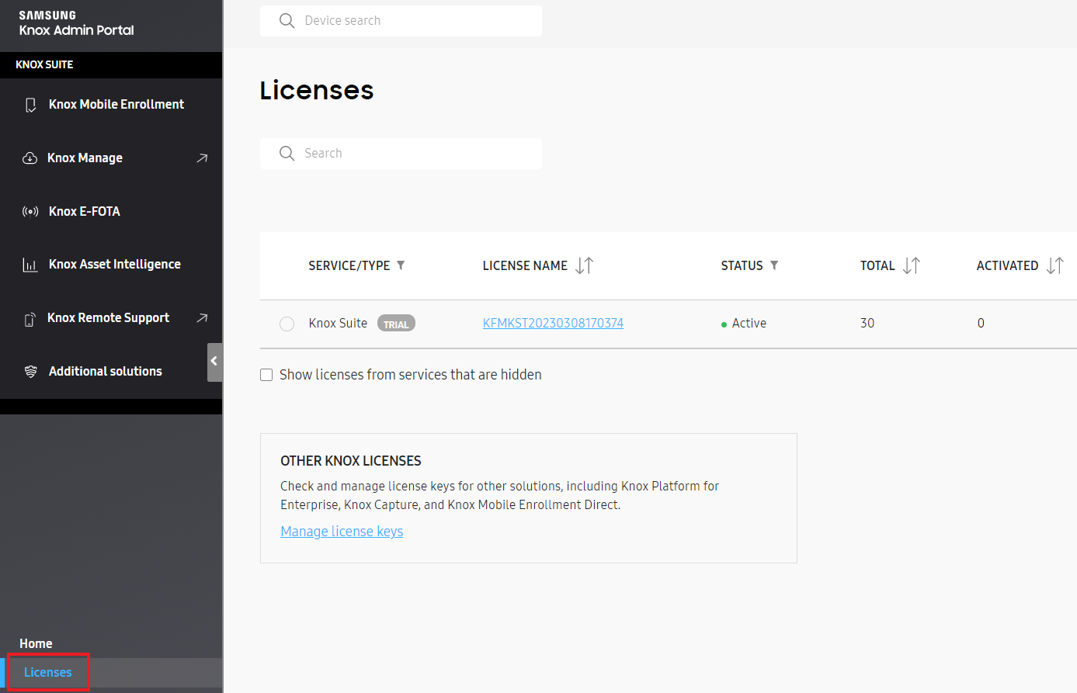
Task: Collapse the sidebar with the arrow handle
Action: point(214,362)
